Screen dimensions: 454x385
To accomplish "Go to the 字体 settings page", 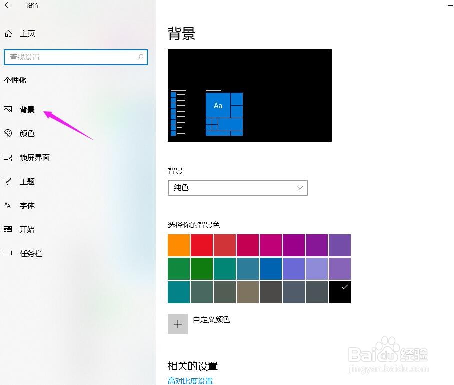I will click(x=27, y=206).
